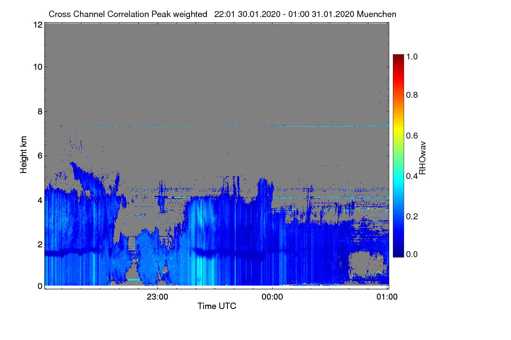
Task: Click the '23:00' time axis tick label
Action: click(x=158, y=297)
